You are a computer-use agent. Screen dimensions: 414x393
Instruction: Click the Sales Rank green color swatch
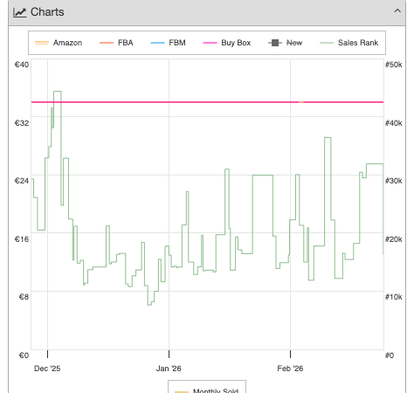point(327,43)
